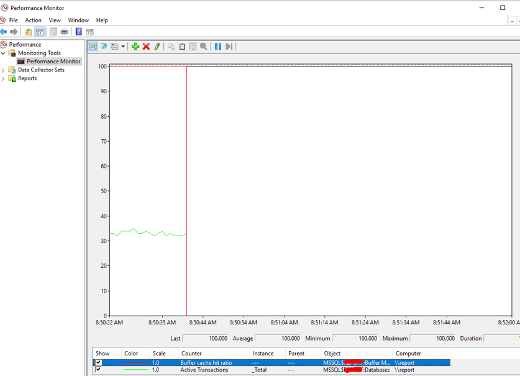Click the Zoom magnifier icon
520x376 pixels.
(x=204, y=47)
